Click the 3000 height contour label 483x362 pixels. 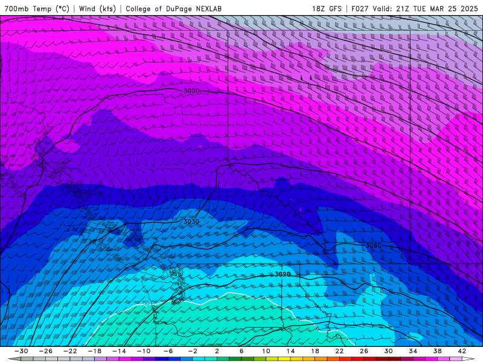(191, 91)
